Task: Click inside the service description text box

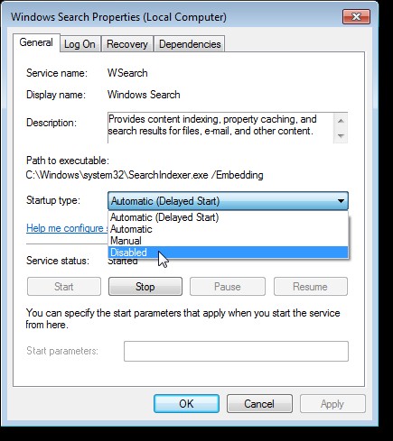Action: pyautogui.click(x=220, y=128)
